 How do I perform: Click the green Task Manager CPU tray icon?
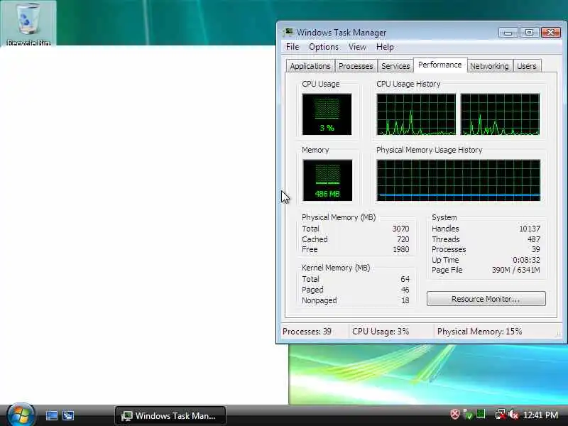481,414
